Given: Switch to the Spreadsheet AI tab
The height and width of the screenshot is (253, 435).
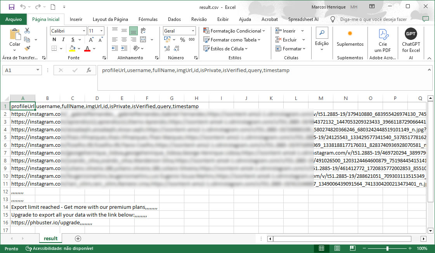Looking at the screenshot, I should [303, 19].
